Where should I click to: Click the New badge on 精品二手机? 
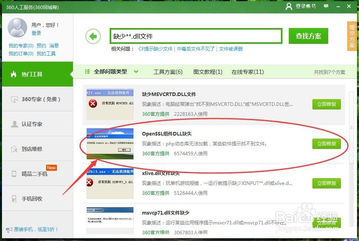tap(51, 168)
